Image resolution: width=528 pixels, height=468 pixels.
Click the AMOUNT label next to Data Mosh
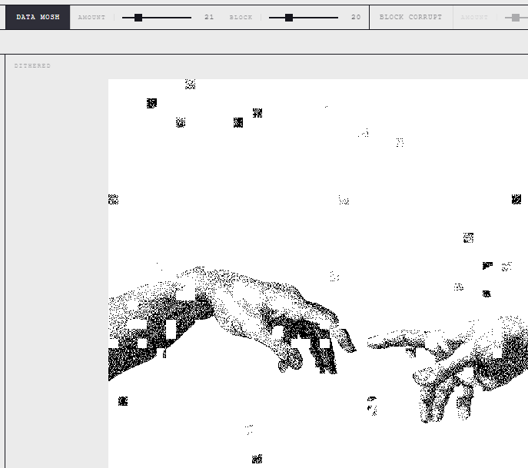coord(91,17)
